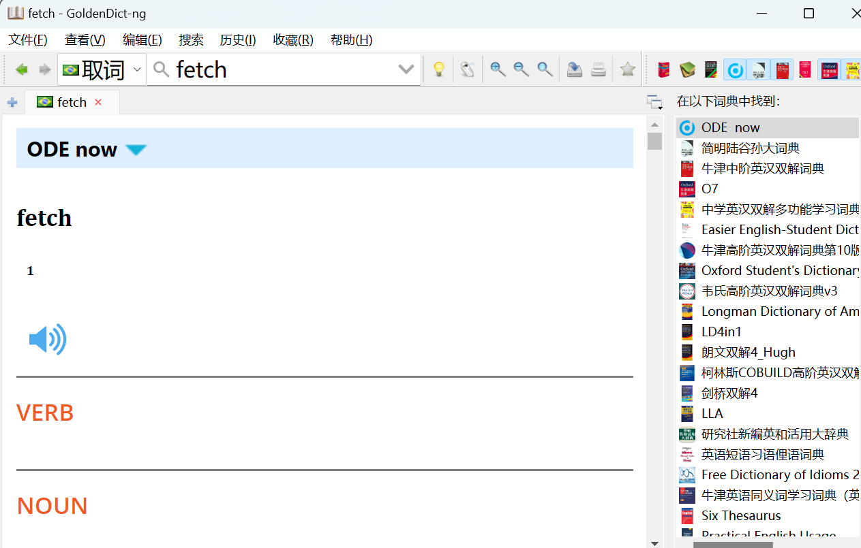
Task: Expand the search word history dropdown arrow
Action: click(406, 69)
